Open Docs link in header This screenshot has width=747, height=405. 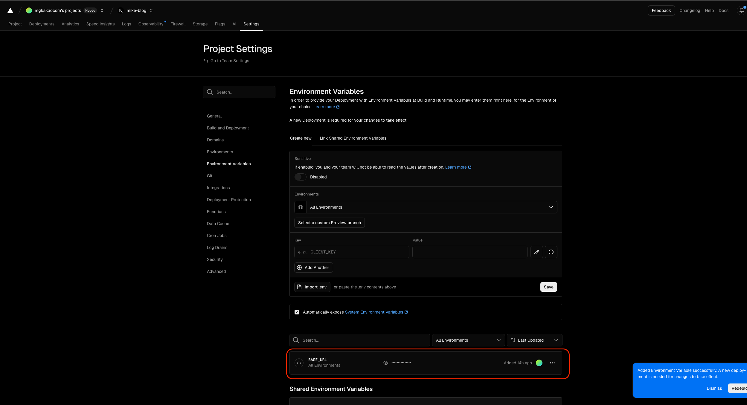point(723,10)
